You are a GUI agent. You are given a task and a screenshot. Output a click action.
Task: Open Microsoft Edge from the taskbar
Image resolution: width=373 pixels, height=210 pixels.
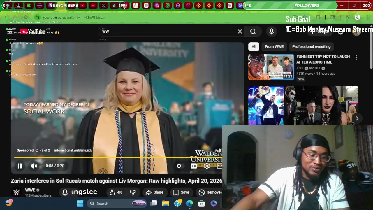(x=189, y=203)
